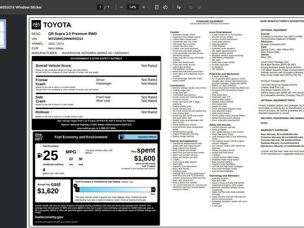Click the Overall Vehicle Score label

(53, 65)
